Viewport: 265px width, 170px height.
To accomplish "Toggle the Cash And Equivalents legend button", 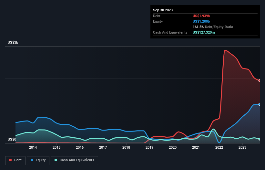I will click(74, 160).
